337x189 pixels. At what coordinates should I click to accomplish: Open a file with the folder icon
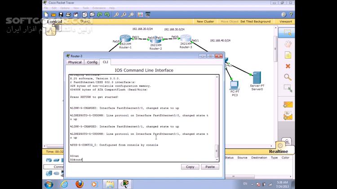53,15
